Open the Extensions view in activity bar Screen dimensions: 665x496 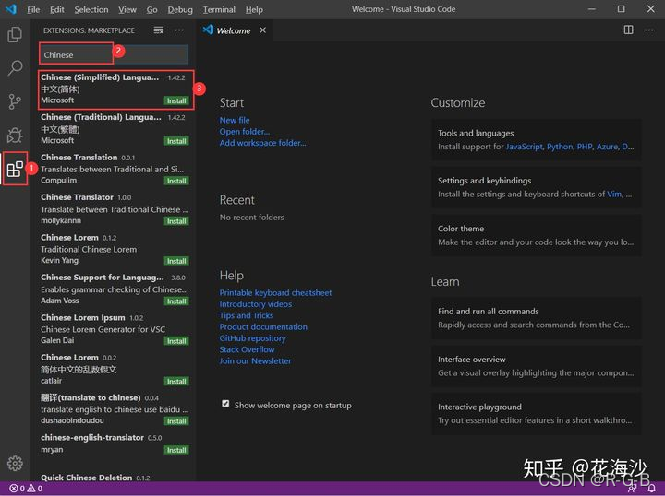[15, 169]
